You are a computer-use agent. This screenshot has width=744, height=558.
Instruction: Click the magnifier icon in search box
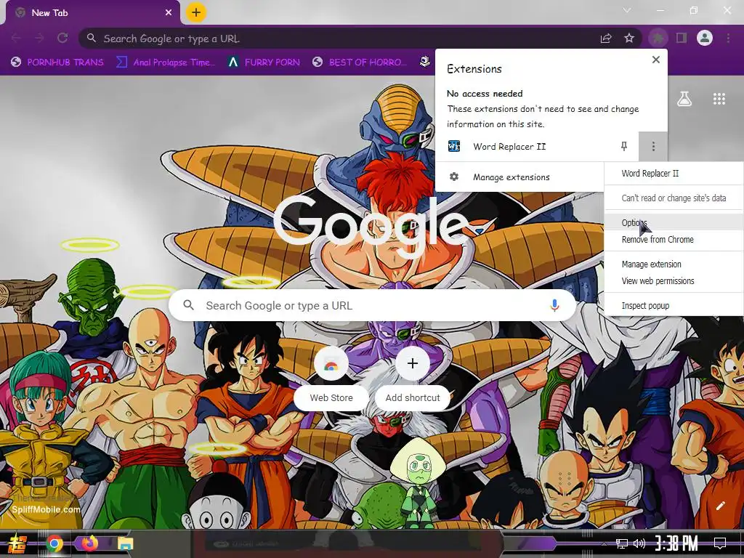[x=188, y=305]
